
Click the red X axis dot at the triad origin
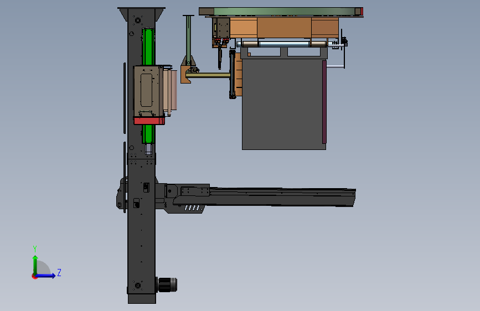pyautogui.click(x=34, y=277)
